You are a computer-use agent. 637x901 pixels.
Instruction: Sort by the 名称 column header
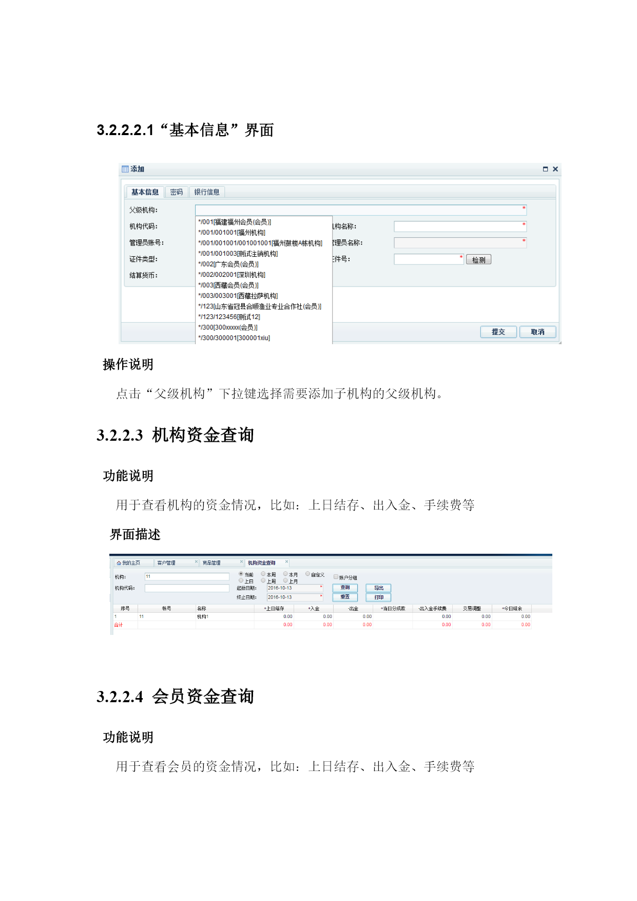(x=225, y=609)
